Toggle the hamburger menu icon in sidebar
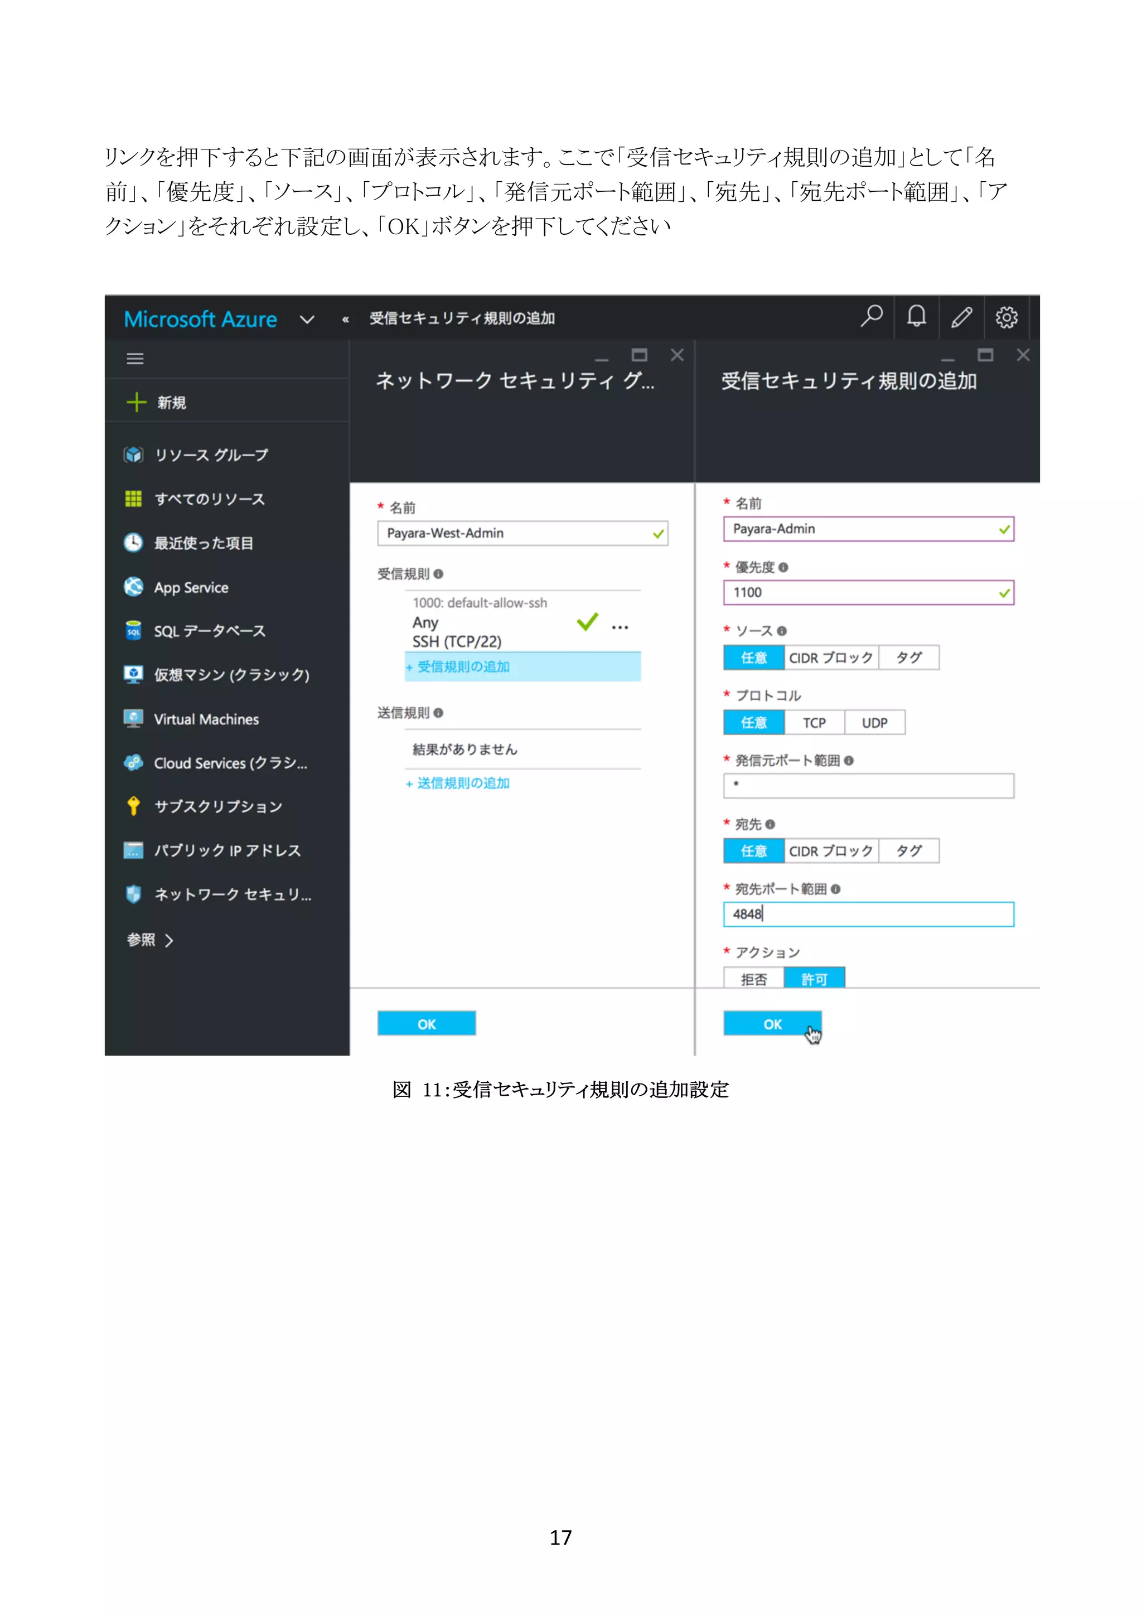 [x=135, y=359]
